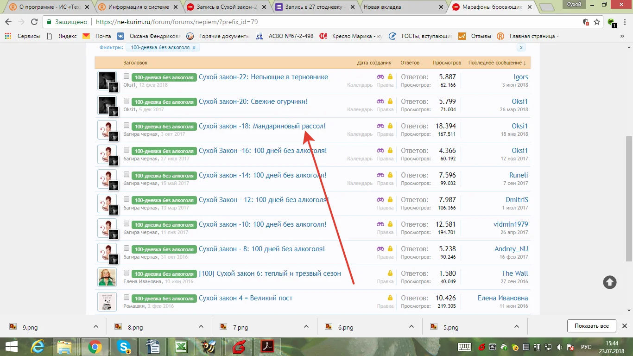Select the checkbox for Сухой Закон - 12
The image size is (633, 356).
click(x=127, y=199)
